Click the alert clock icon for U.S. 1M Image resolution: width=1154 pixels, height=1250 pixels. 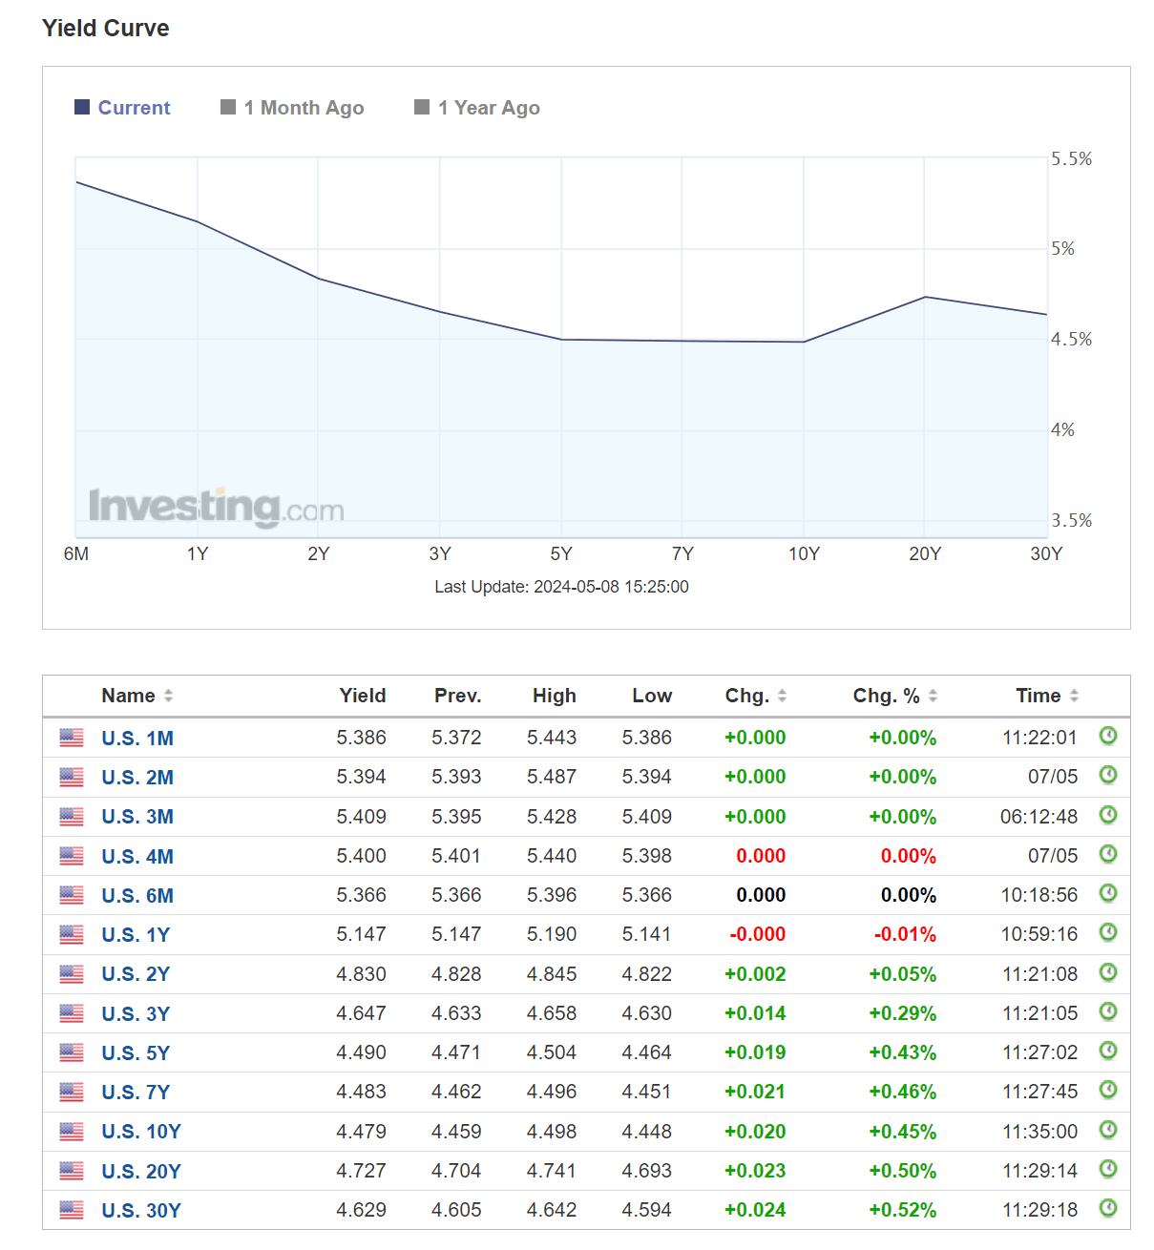click(x=1107, y=736)
